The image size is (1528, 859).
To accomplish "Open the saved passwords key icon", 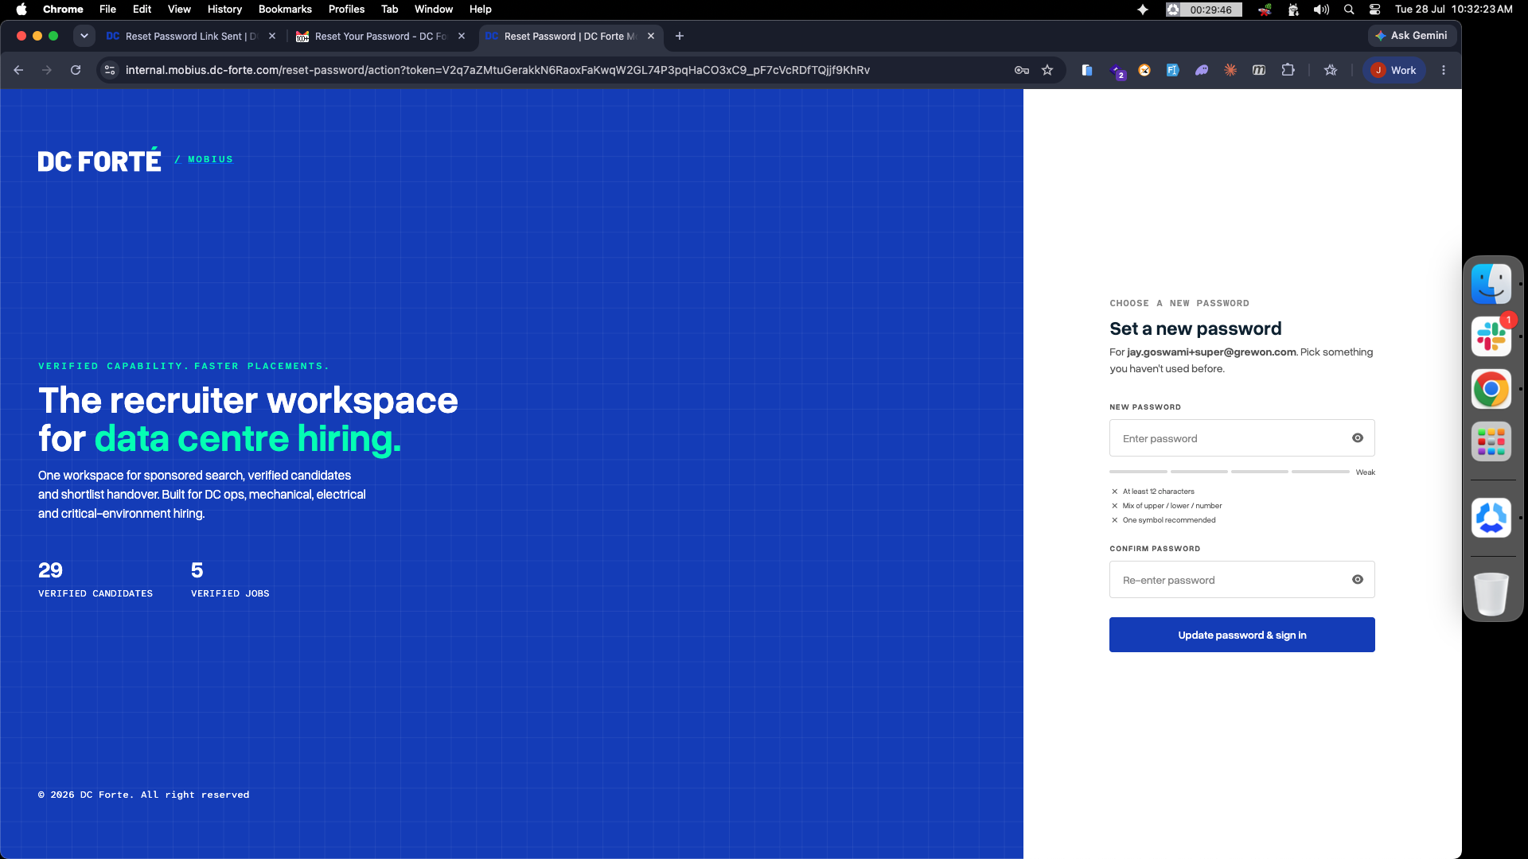I will (1022, 70).
